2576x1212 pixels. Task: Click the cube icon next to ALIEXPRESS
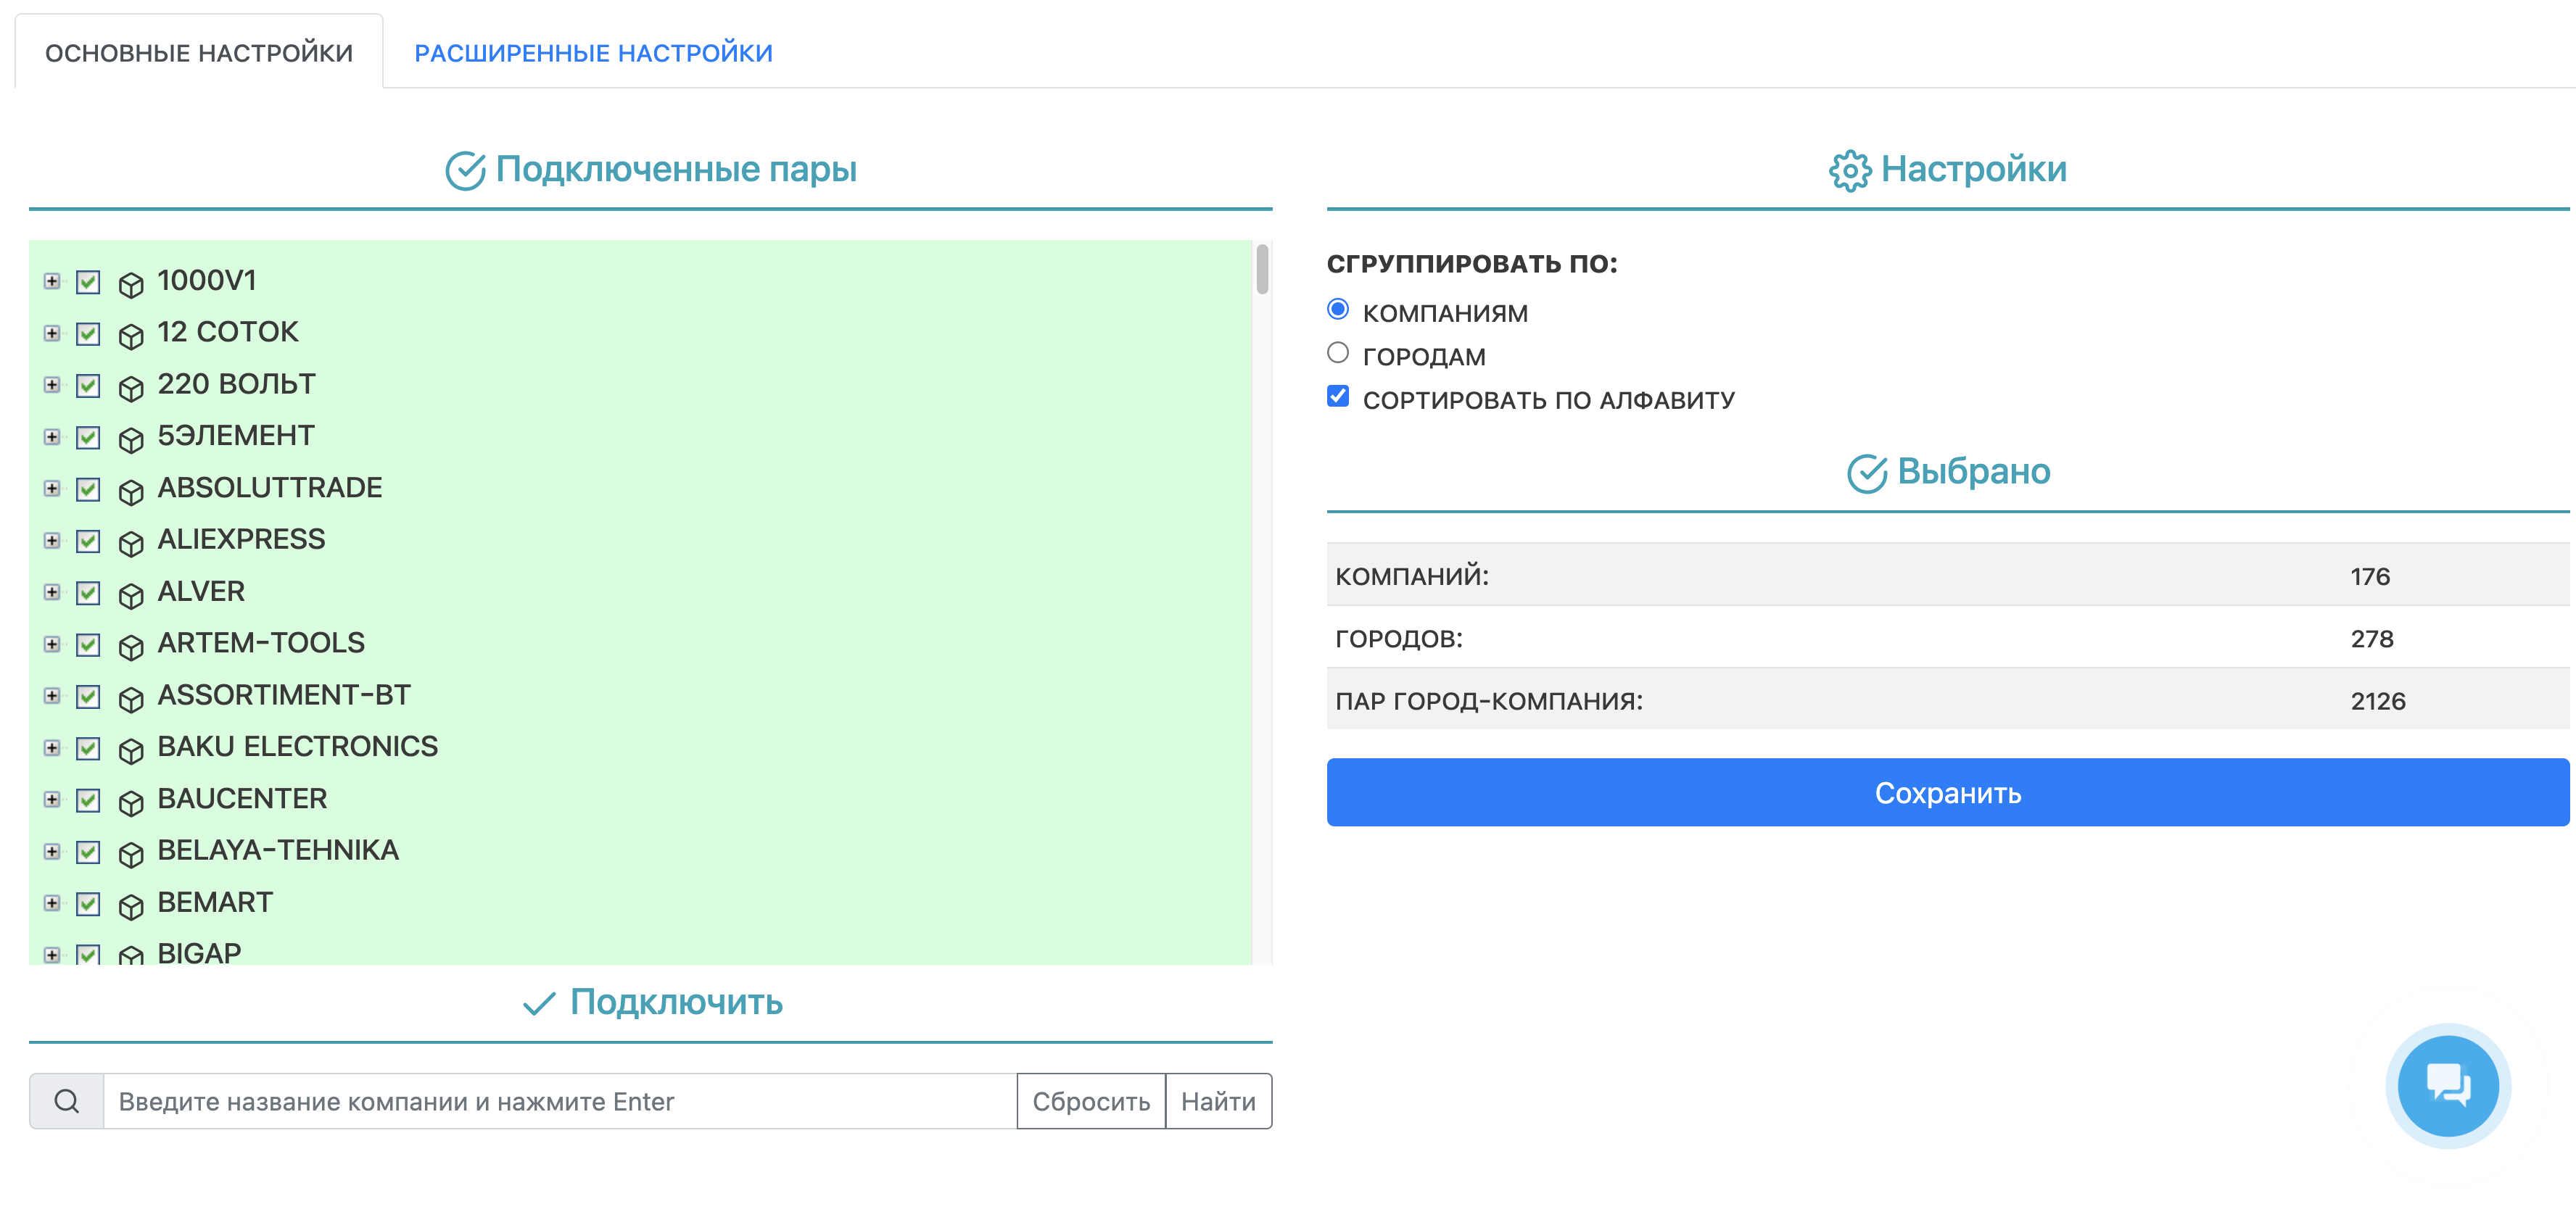click(x=131, y=544)
